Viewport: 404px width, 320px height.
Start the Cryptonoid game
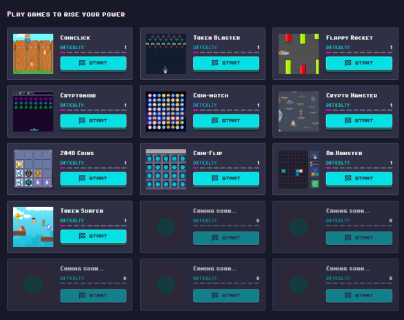pyautogui.click(x=93, y=121)
